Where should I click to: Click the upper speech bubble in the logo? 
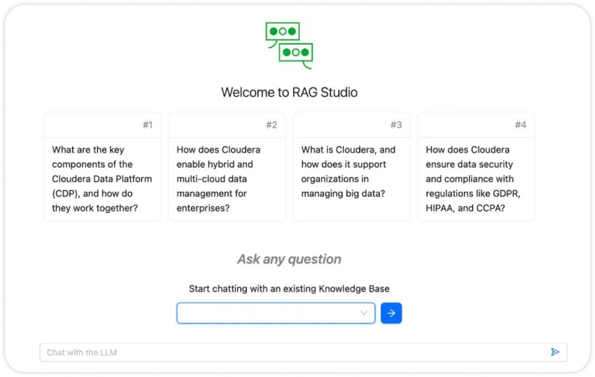(283, 31)
